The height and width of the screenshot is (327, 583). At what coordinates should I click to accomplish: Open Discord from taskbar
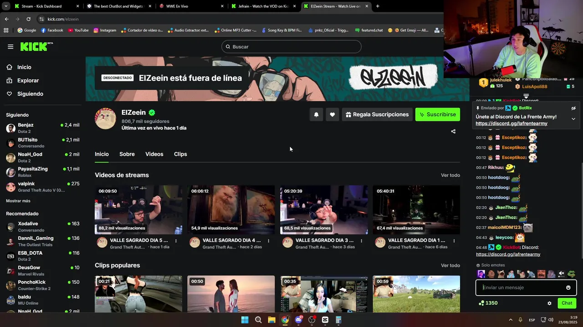coord(298,320)
